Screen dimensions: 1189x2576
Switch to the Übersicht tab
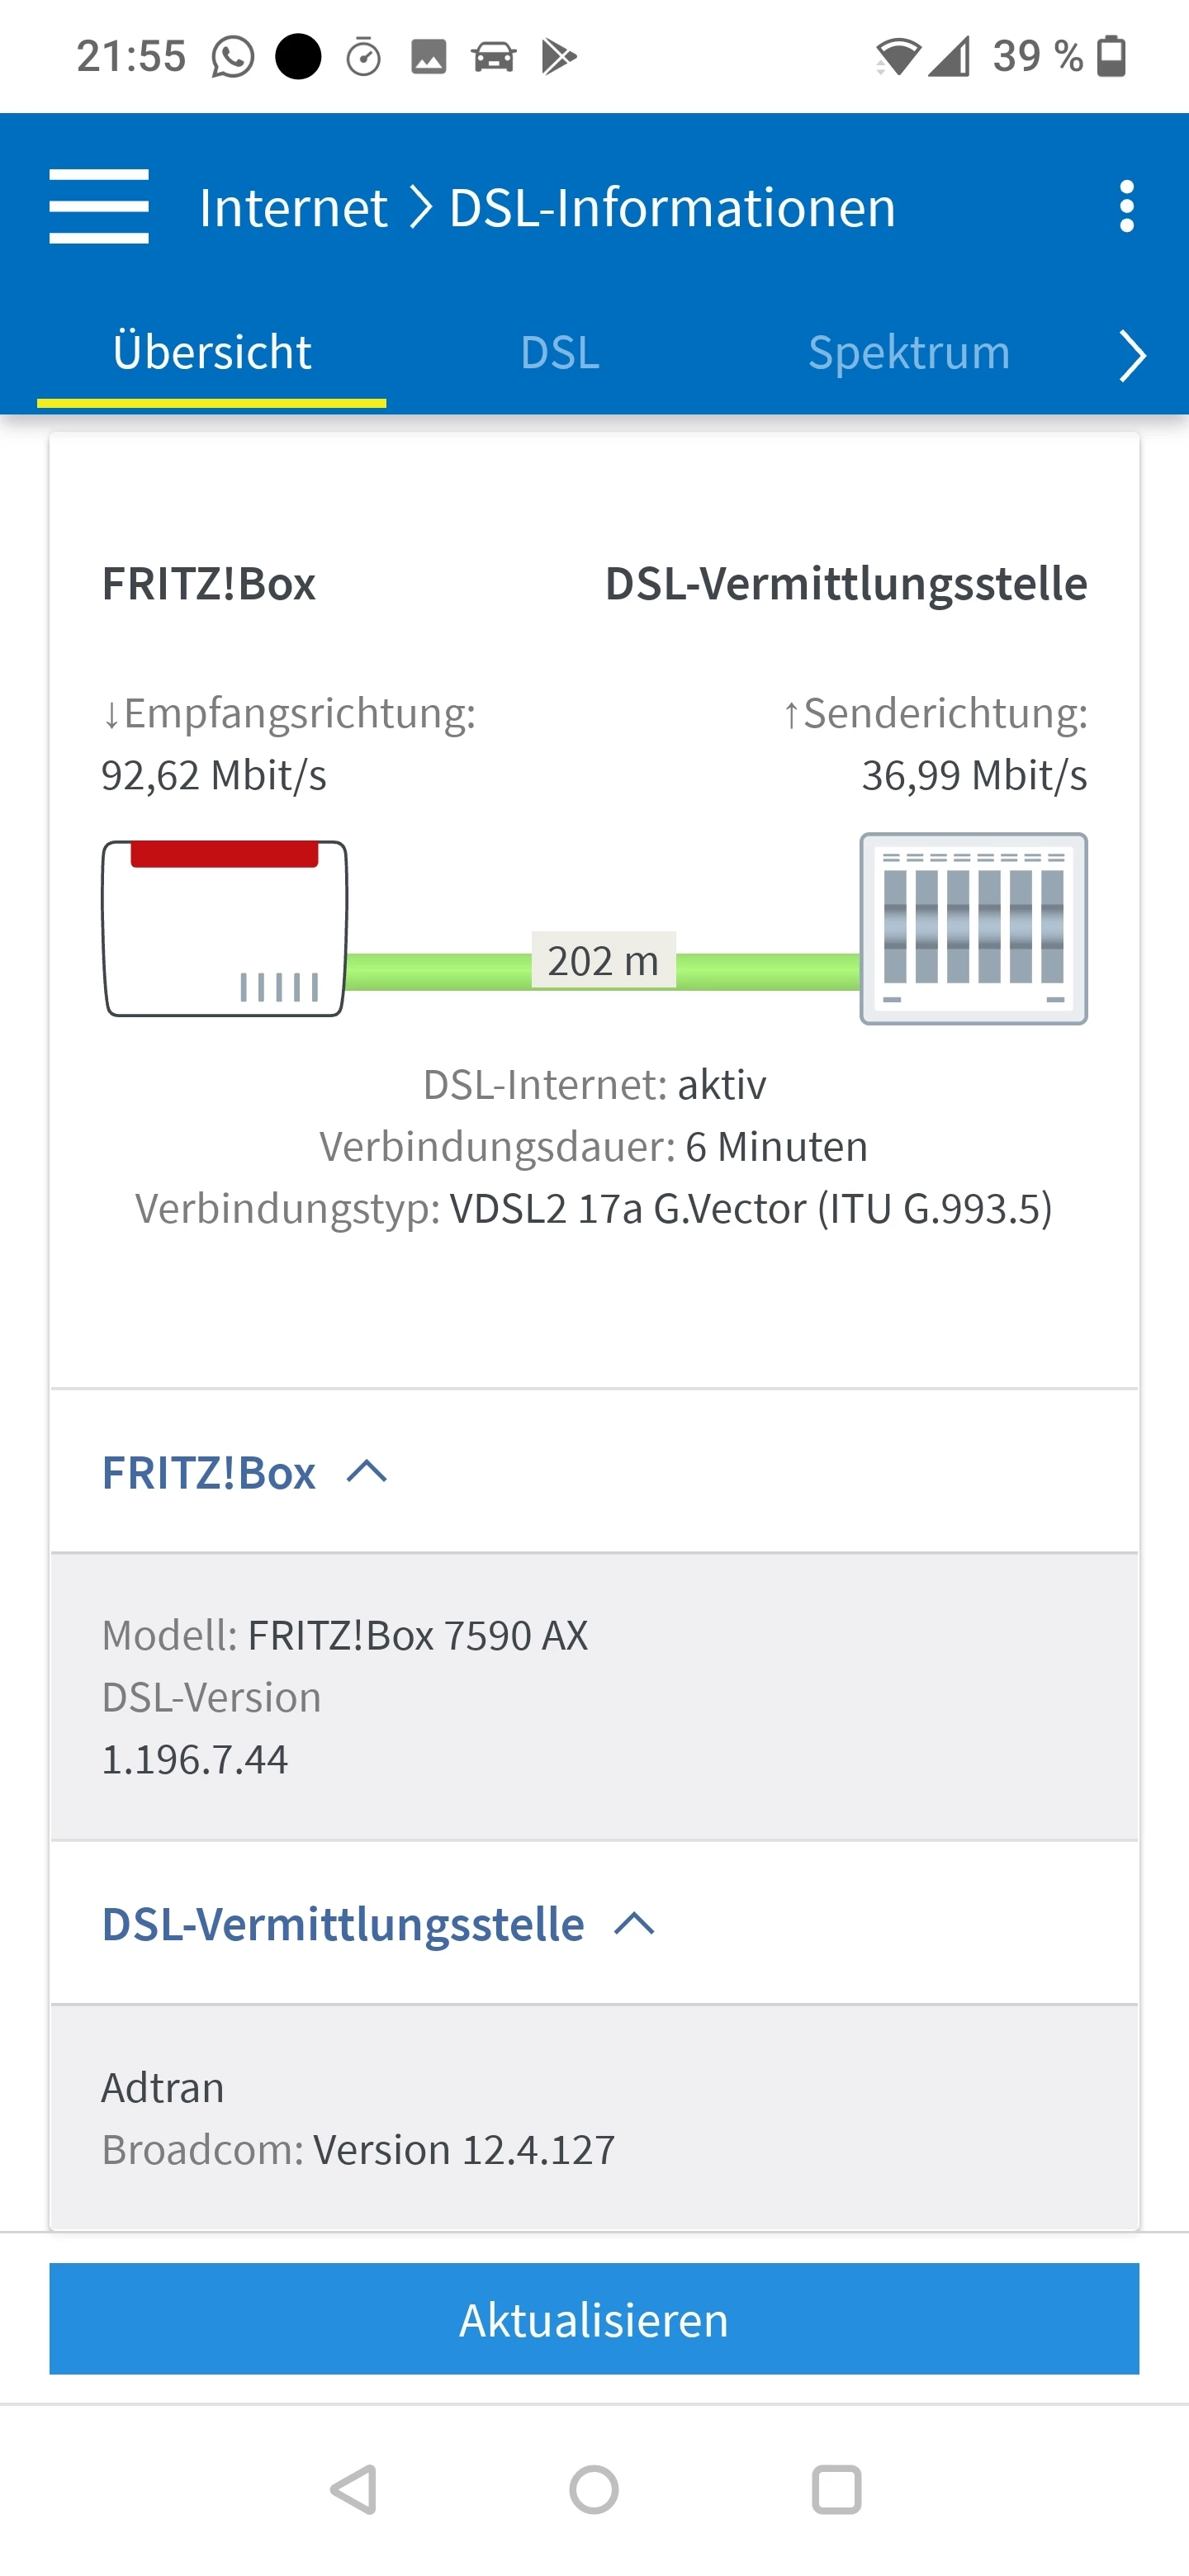pyautogui.click(x=212, y=353)
